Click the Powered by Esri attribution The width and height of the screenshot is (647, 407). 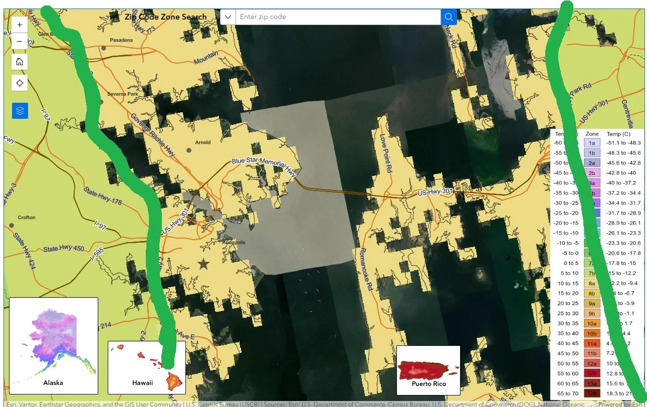[x=620, y=404]
